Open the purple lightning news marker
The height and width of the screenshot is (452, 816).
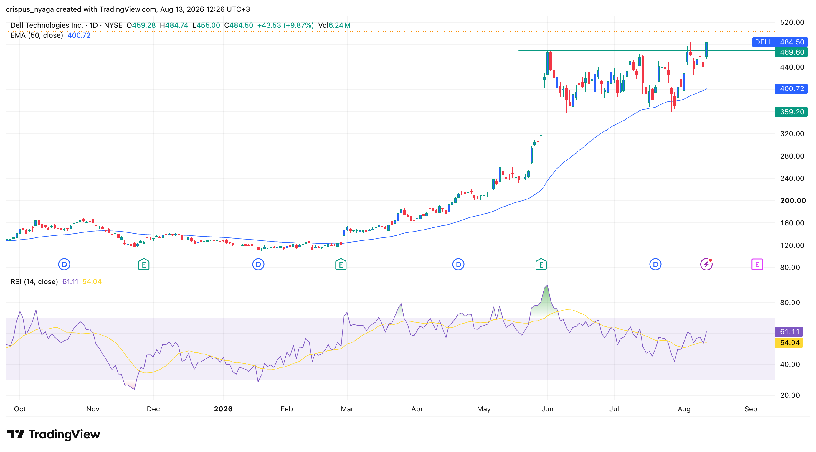[706, 264]
